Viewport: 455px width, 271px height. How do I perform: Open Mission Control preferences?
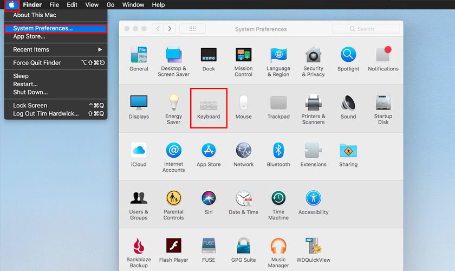(x=243, y=62)
